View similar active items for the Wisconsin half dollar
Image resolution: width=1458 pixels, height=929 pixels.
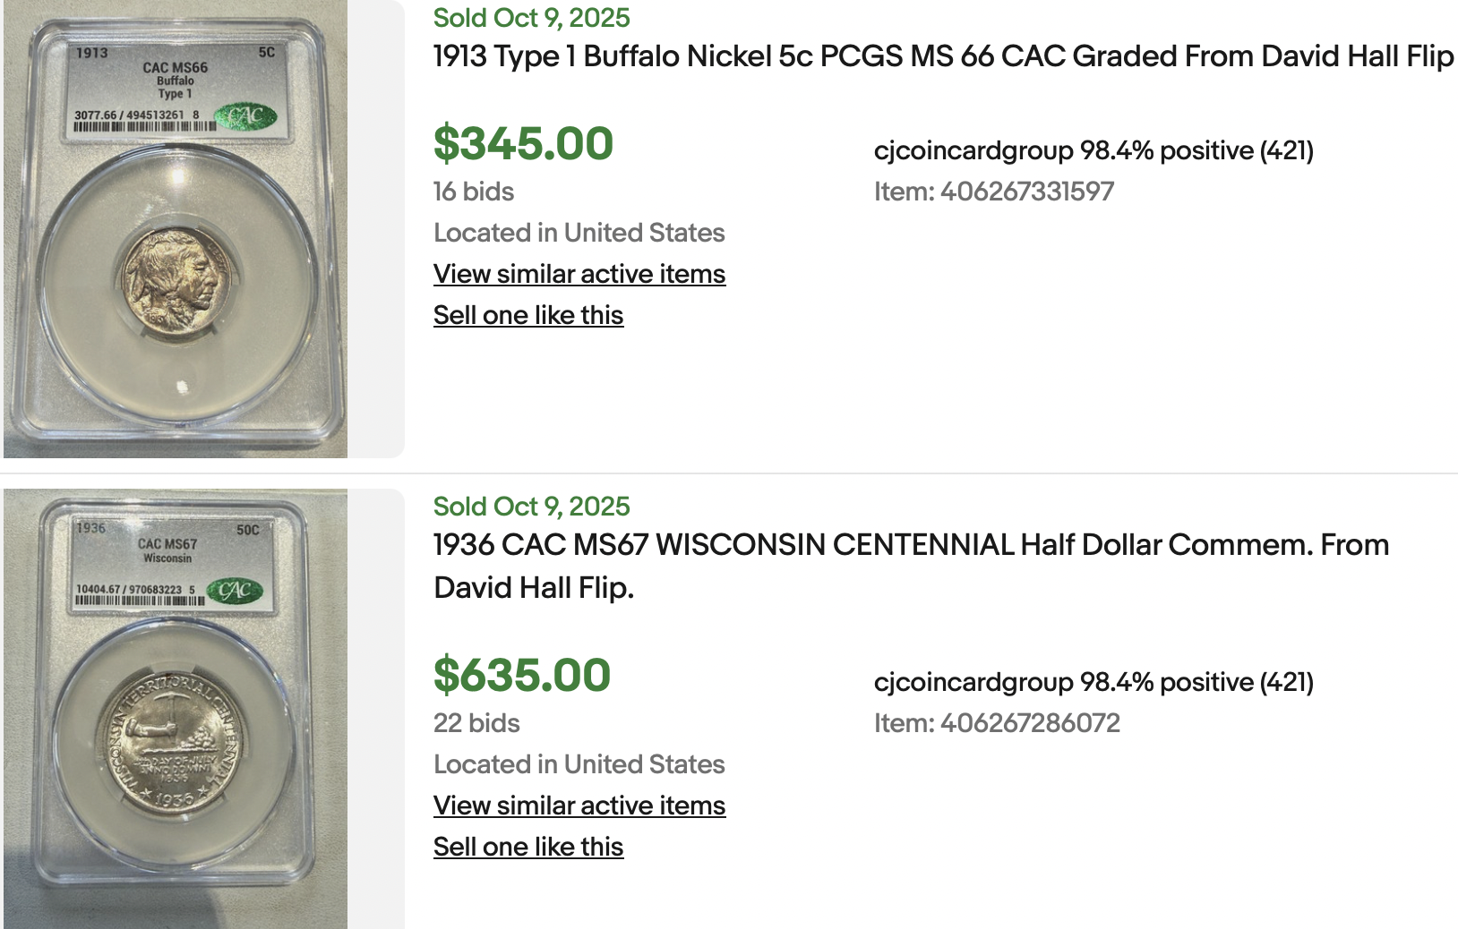[579, 805]
